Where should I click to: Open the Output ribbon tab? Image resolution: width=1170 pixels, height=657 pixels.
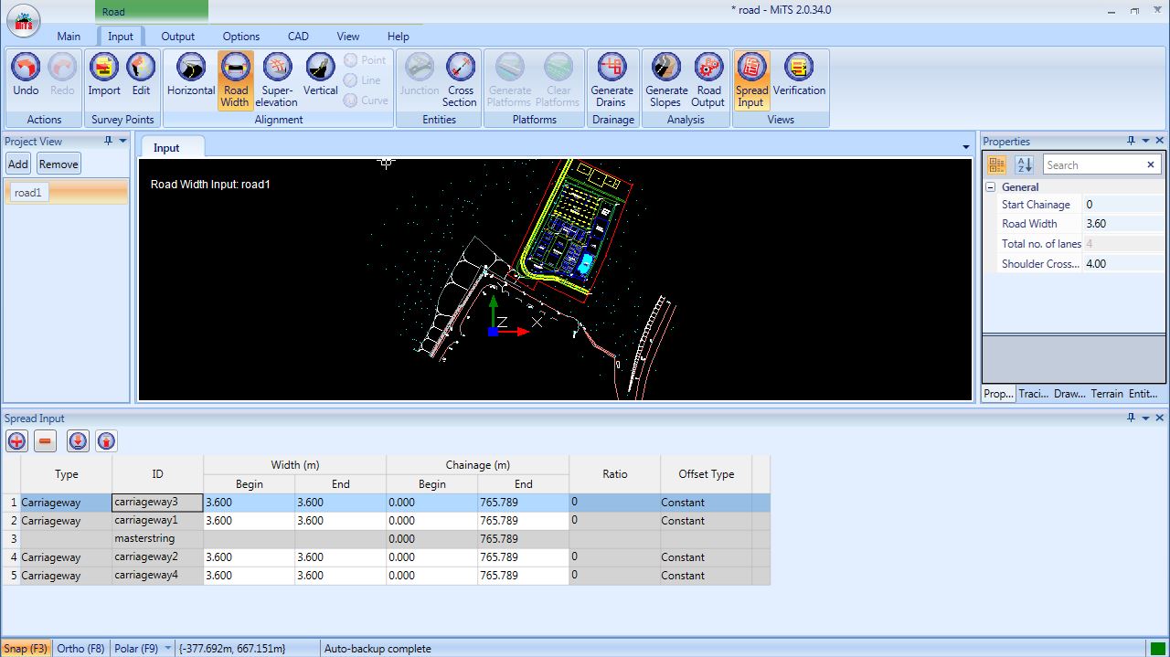pos(178,37)
